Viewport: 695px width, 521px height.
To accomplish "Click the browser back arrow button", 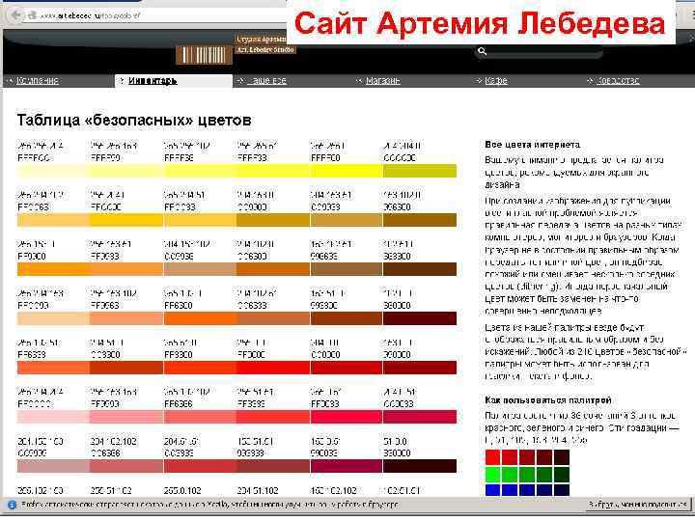I will pos(16,14).
